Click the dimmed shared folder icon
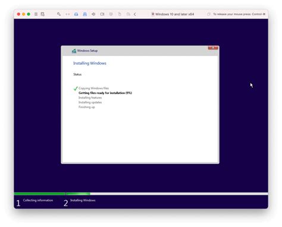 click(x=129, y=14)
